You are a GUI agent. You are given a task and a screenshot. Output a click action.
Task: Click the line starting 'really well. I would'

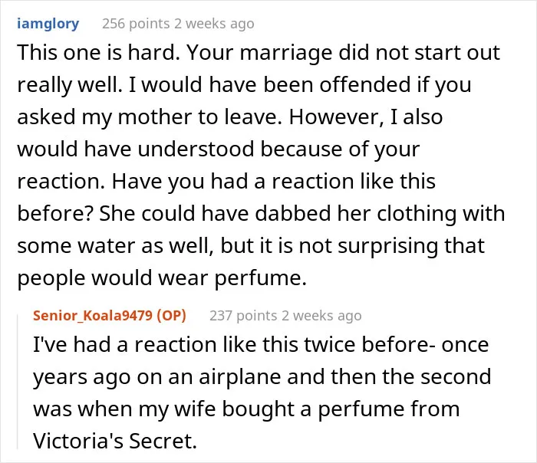pos(244,85)
